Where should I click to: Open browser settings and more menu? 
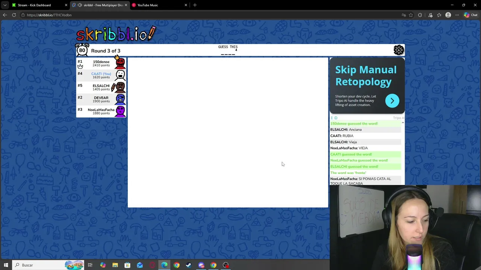coord(457,15)
